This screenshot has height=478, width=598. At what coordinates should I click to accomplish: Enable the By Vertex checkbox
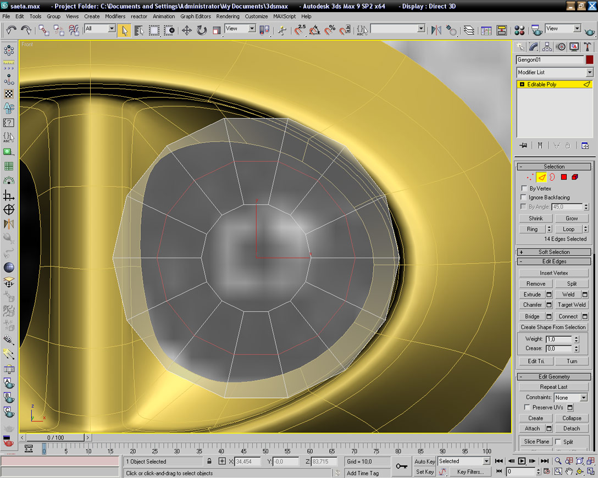pyautogui.click(x=524, y=188)
